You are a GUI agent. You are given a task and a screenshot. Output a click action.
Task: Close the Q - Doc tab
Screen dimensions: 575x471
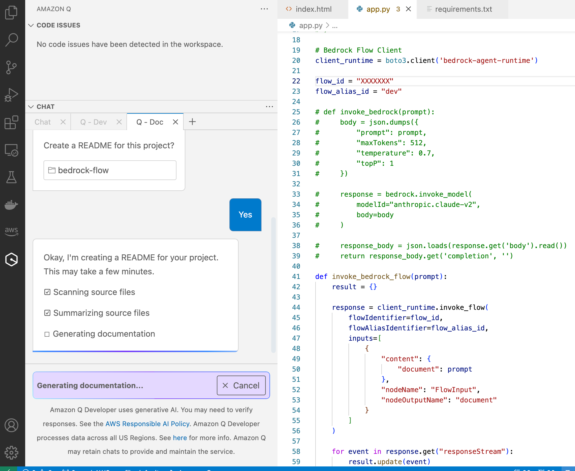point(176,122)
